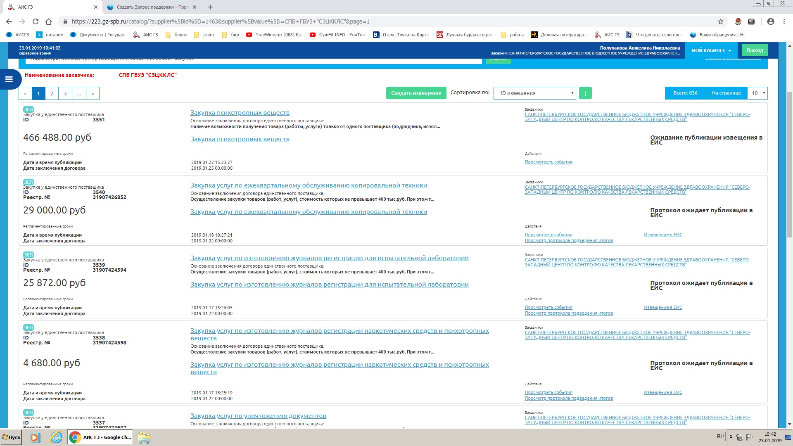Image resolution: width=793 pixels, height=446 pixels.
Task: Click the browser reload icon
Action: coord(36,21)
